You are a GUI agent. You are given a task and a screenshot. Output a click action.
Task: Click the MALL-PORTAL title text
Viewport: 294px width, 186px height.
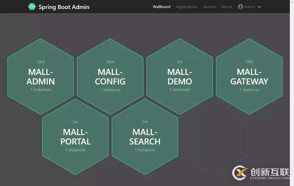[x=75, y=137]
